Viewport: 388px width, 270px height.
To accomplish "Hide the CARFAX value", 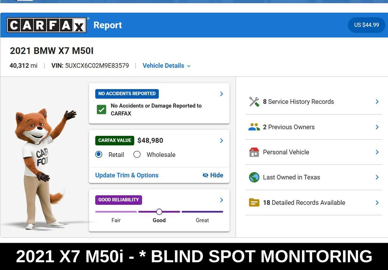I will (213, 175).
